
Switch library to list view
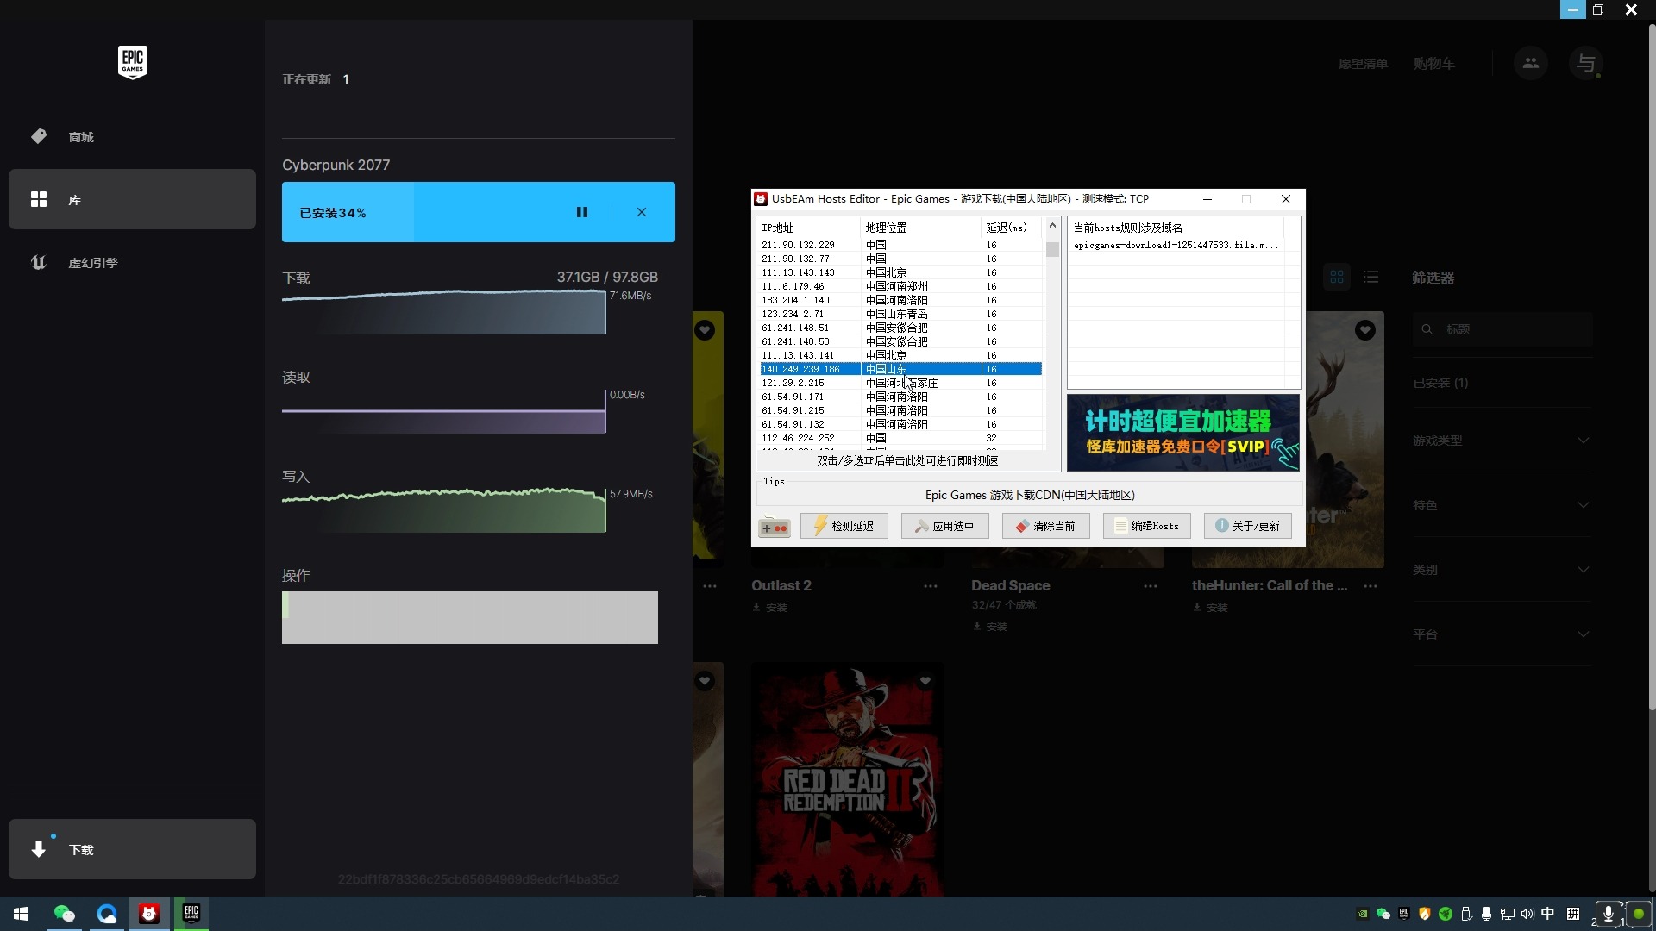point(1371,277)
